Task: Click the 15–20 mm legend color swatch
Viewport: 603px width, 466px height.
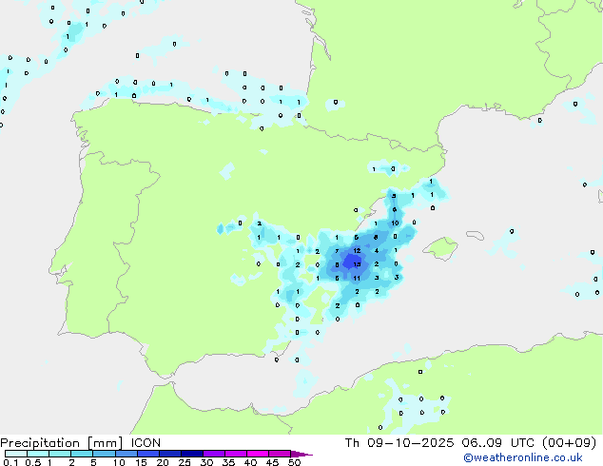Action: [147, 454]
